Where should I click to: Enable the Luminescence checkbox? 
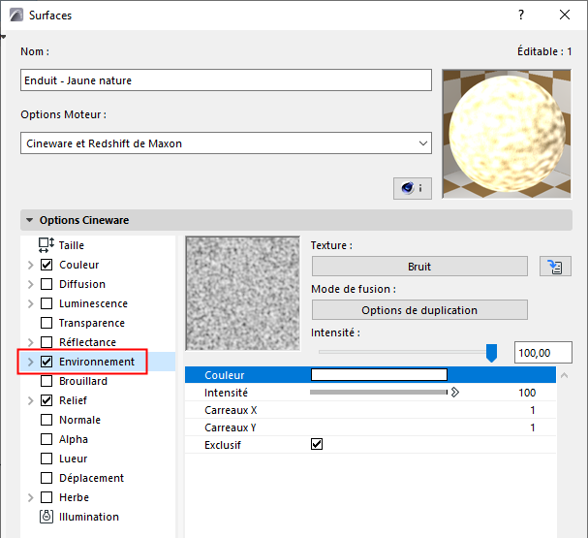46,303
